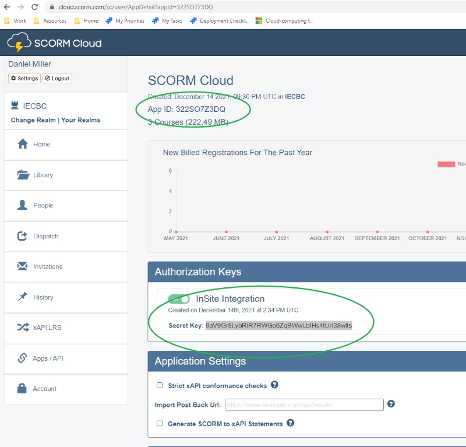Click the History pin icon
The width and height of the screenshot is (466, 447).
(23, 297)
